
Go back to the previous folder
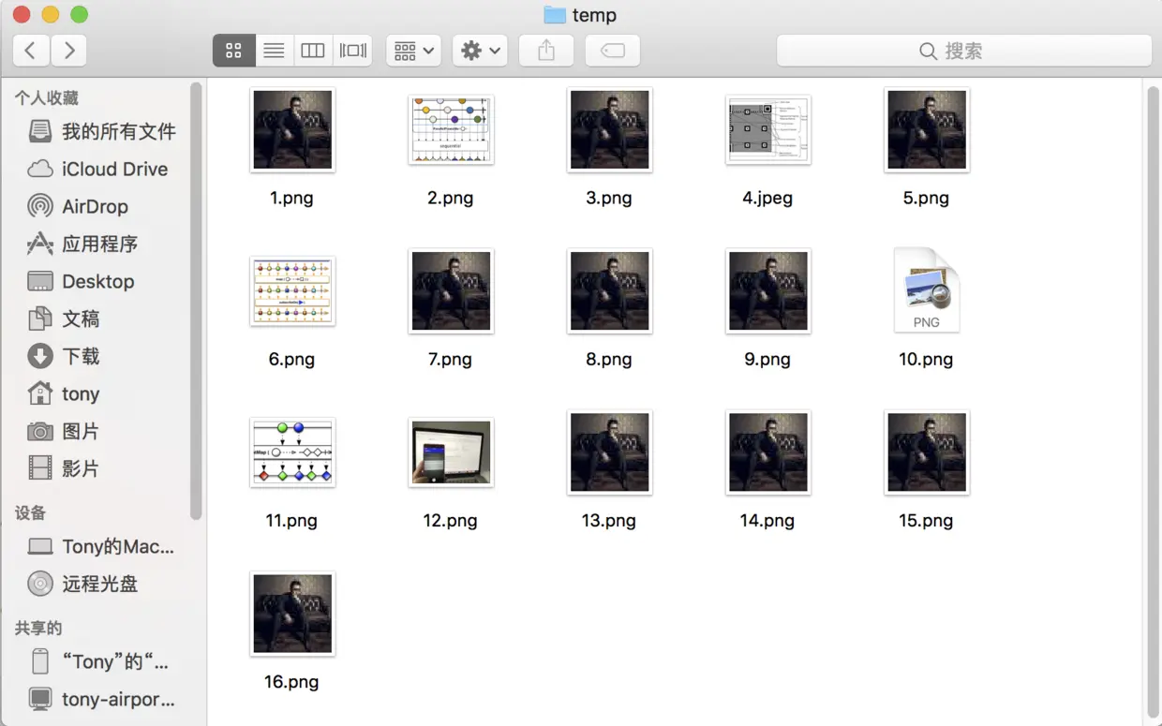coord(31,51)
